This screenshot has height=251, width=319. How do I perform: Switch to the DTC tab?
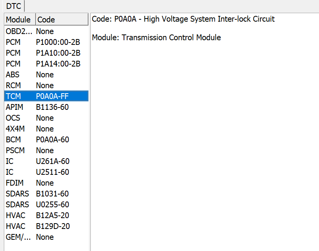pos(13,6)
